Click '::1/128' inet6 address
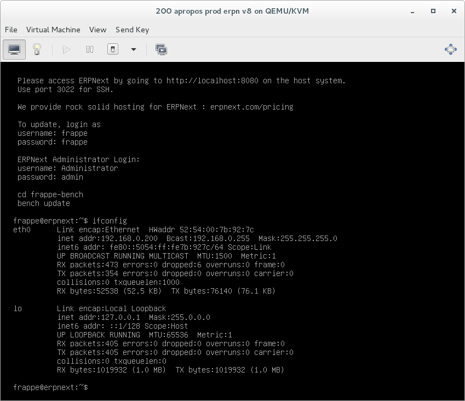This screenshot has height=401, width=465. 125,326
